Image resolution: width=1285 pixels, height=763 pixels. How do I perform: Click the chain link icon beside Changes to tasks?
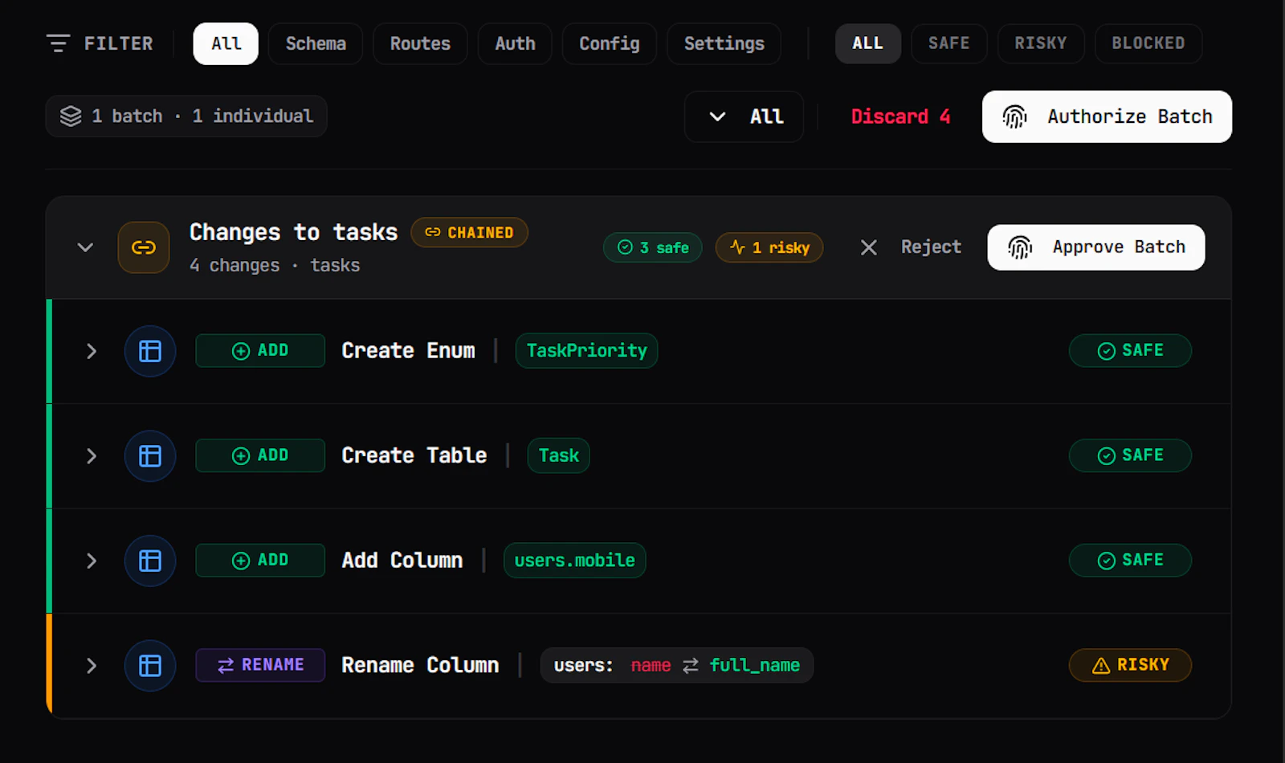click(x=144, y=247)
